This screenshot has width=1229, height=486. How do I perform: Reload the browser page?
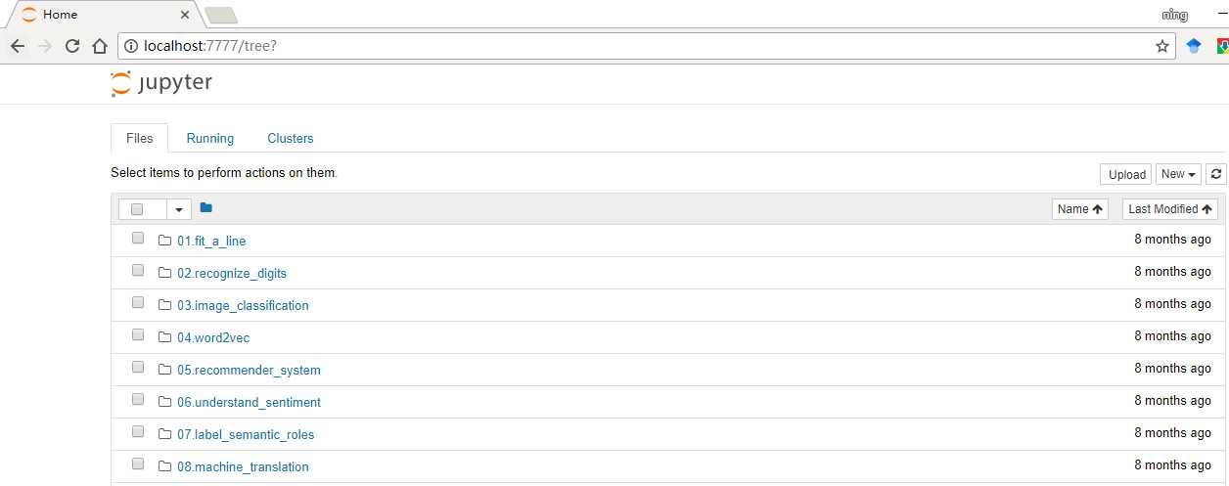tap(72, 46)
